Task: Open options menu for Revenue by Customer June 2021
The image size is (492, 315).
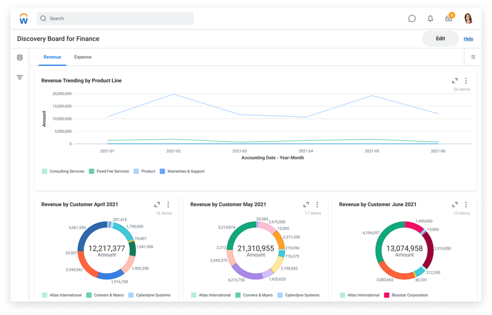Action: tap(466, 204)
